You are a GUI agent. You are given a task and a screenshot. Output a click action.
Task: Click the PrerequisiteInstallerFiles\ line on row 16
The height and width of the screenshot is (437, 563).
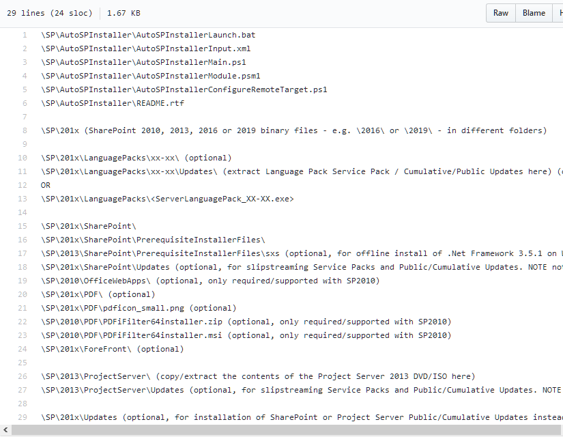click(153, 240)
